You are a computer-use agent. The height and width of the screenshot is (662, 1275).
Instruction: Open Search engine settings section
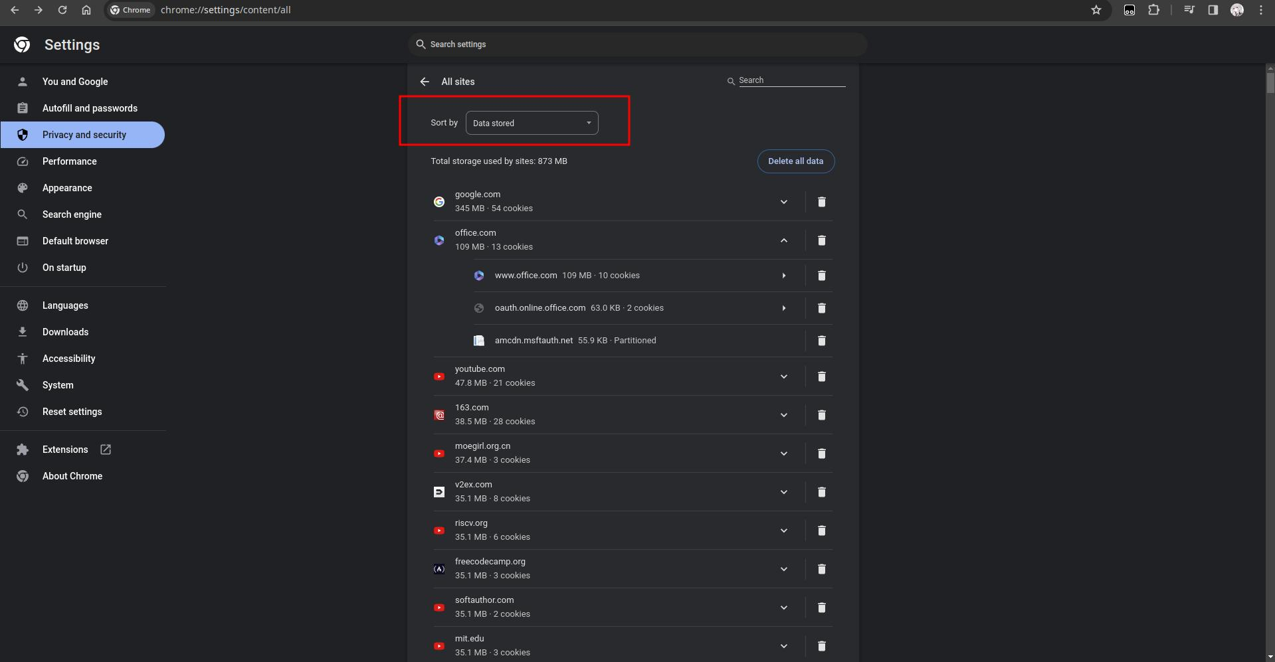point(82,214)
